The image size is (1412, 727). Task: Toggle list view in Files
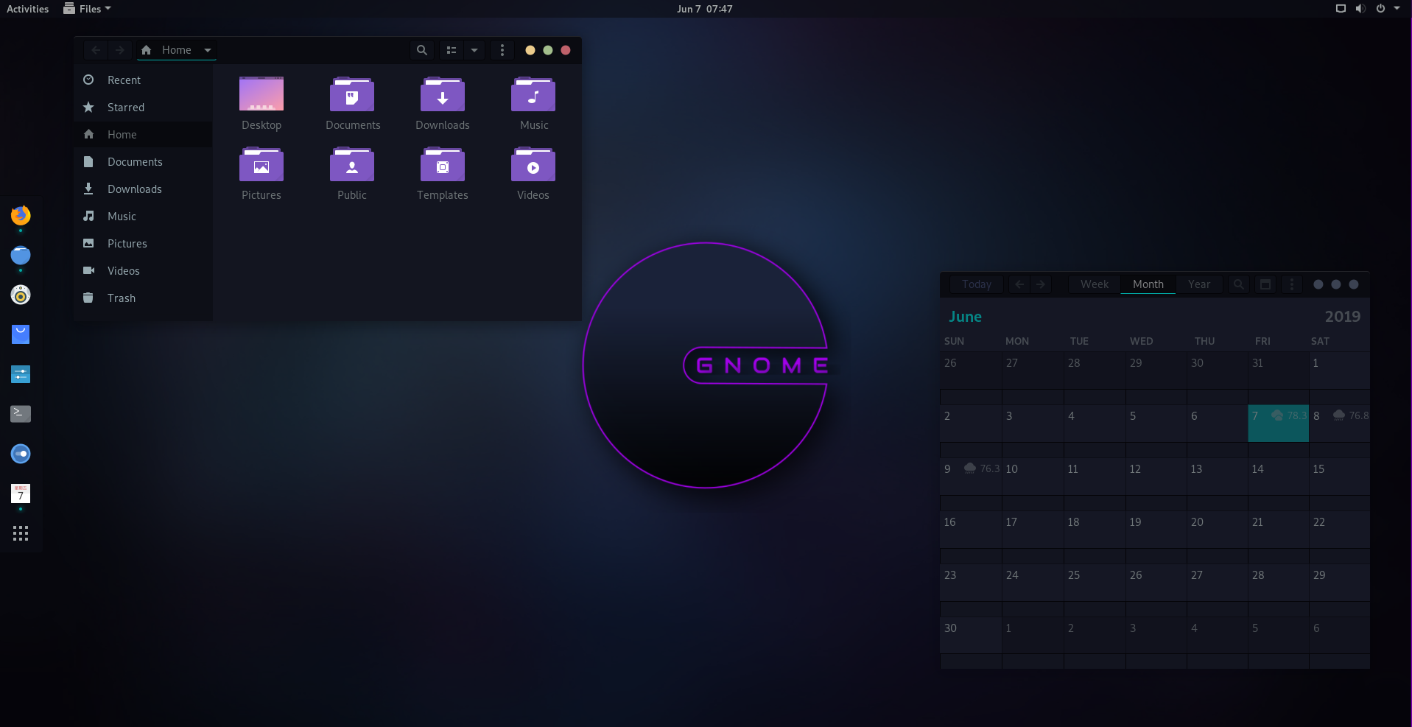(x=452, y=50)
